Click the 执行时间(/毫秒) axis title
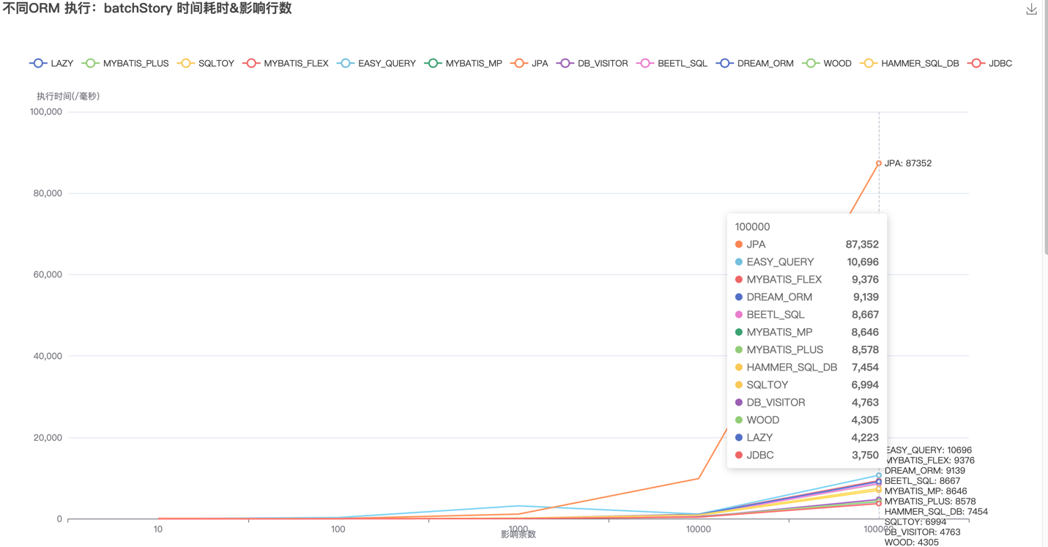This screenshot has width=1048, height=547. pyautogui.click(x=68, y=96)
